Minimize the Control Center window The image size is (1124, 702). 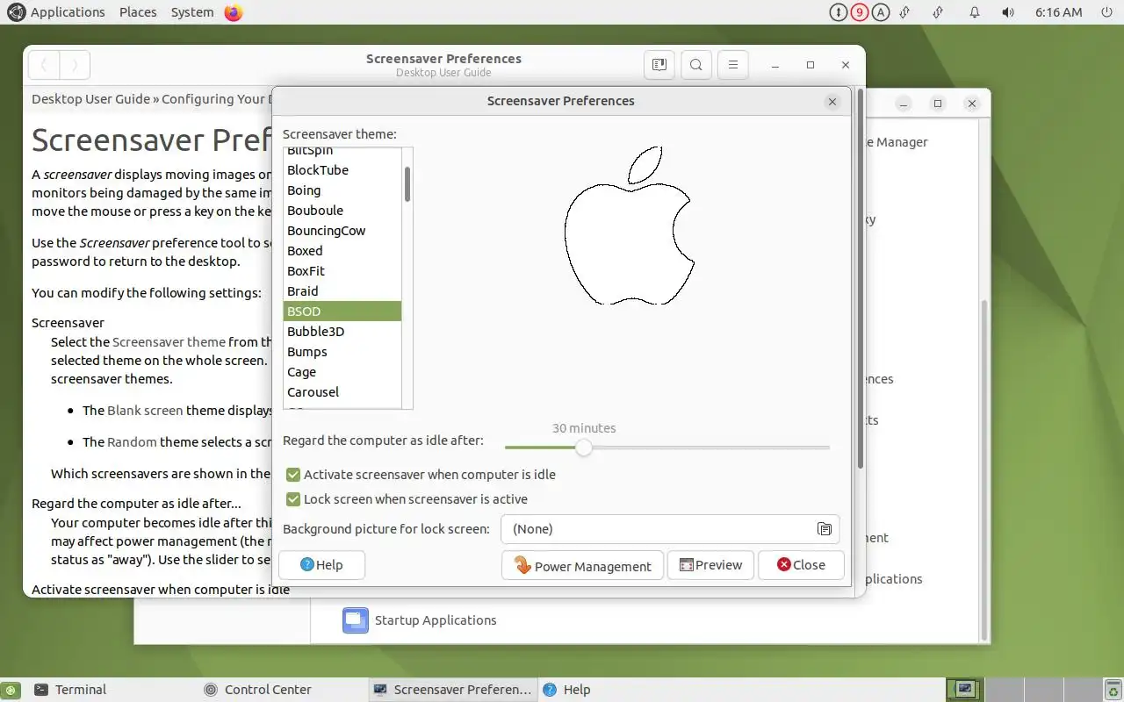[x=904, y=104]
